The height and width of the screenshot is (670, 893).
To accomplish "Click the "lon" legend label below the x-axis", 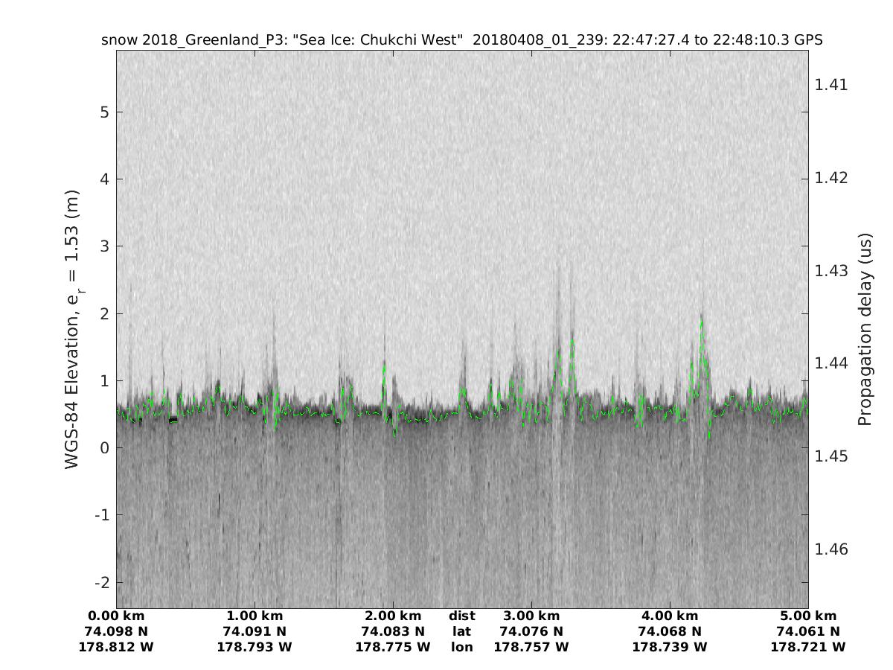I will tap(461, 647).
